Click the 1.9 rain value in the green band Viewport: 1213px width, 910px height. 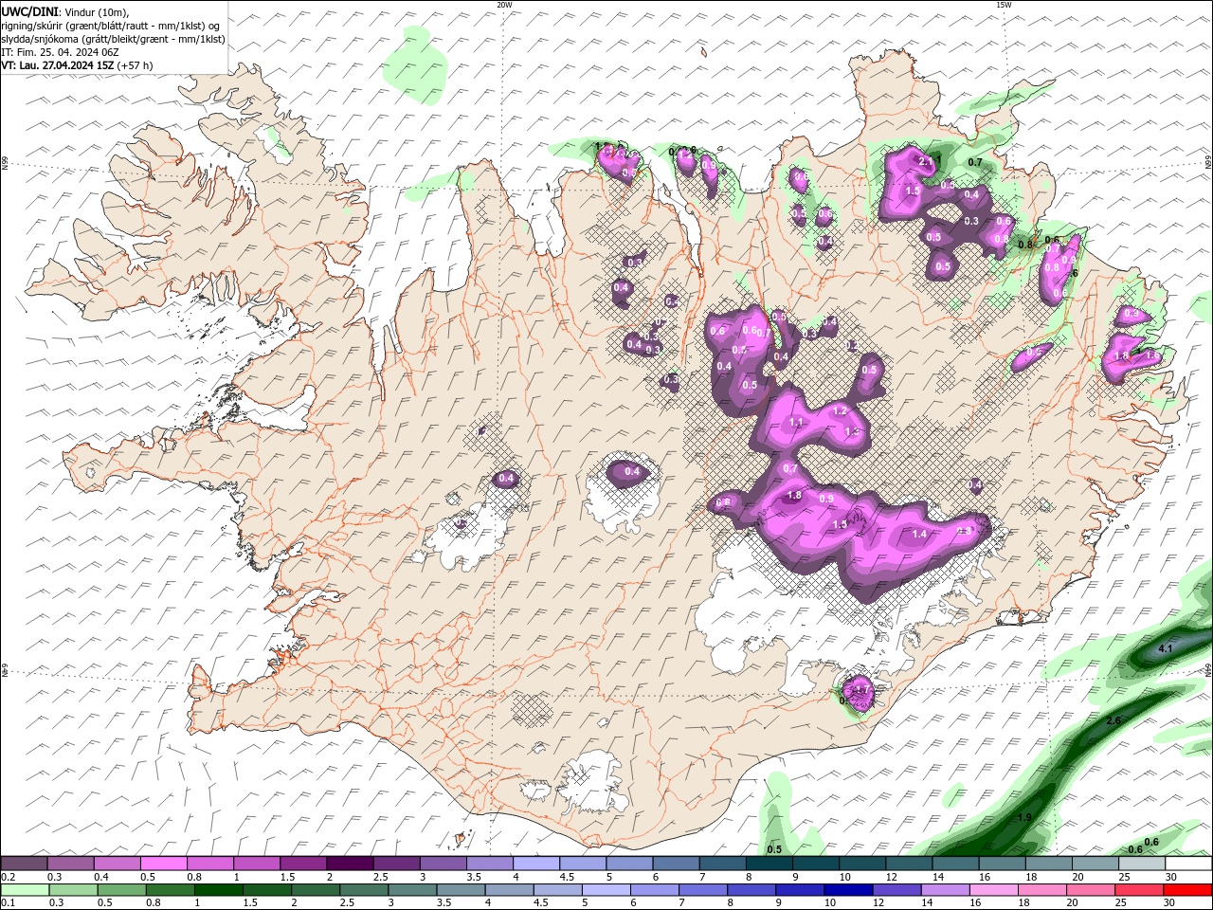(x=1024, y=817)
